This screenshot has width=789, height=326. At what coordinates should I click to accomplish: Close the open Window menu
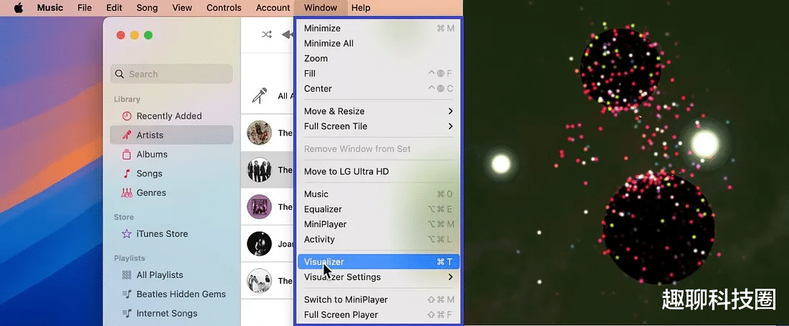(321, 8)
